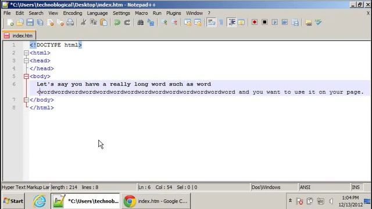Open the Language menu

click(97, 13)
